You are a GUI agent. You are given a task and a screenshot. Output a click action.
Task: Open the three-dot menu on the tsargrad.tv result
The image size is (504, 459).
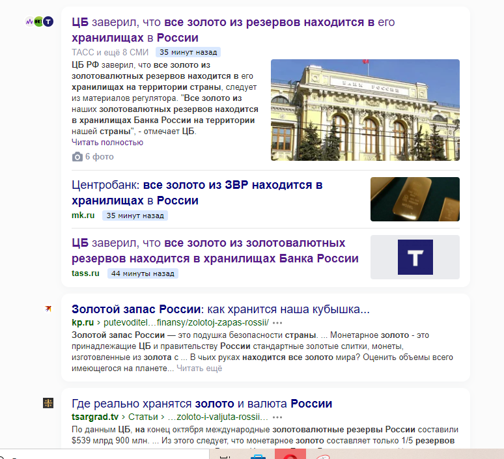pos(277,417)
